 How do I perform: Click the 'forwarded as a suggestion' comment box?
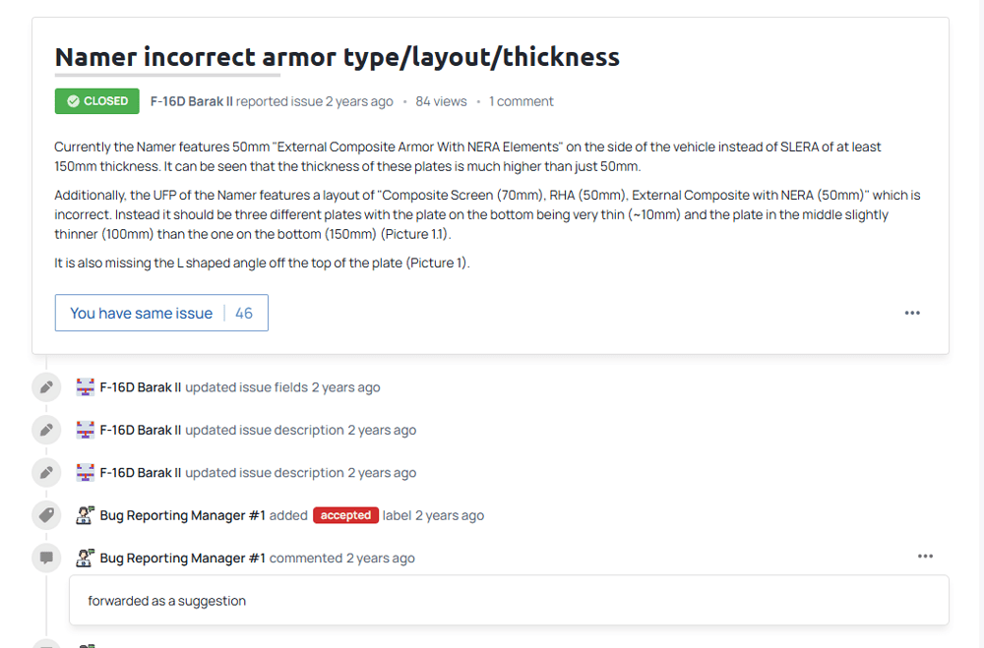click(x=508, y=601)
